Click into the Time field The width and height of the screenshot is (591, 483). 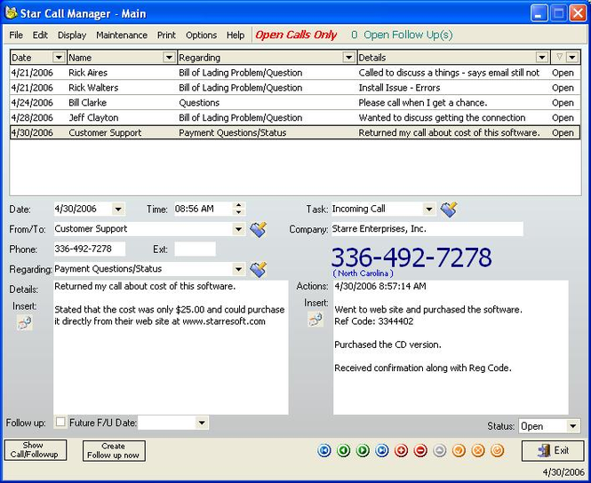point(204,209)
